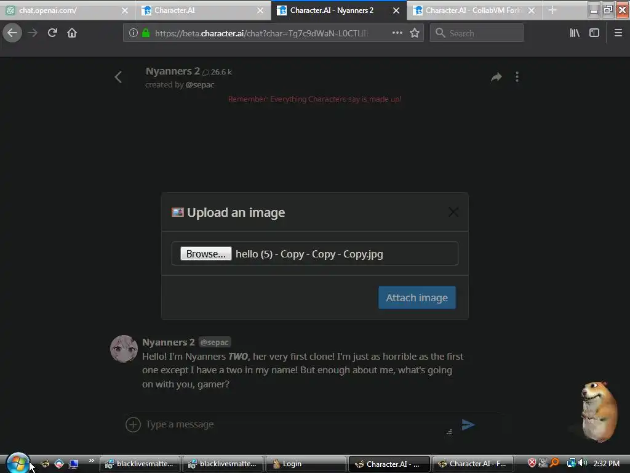Close the Upload an image dialog
Screen dimensions: 630x473
tap(453, 212)
